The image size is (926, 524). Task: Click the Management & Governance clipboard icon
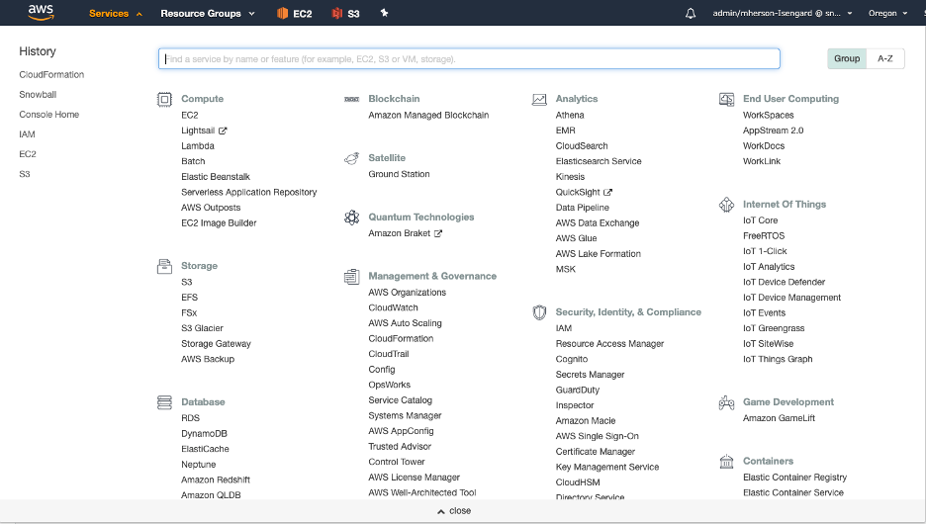coord(351,276)
